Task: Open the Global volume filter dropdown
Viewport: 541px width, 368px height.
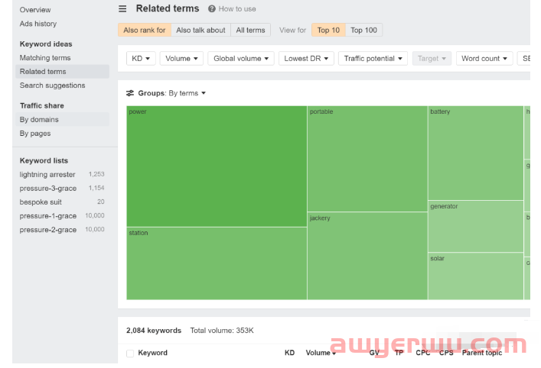Action: 241,59
